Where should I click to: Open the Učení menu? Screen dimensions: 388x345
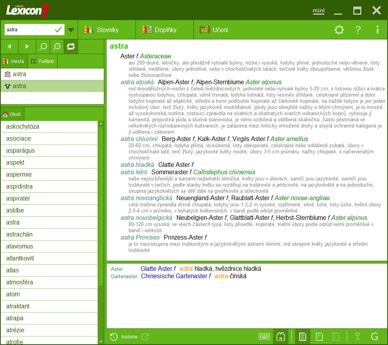pyautogui.click(x=214, y=30)
